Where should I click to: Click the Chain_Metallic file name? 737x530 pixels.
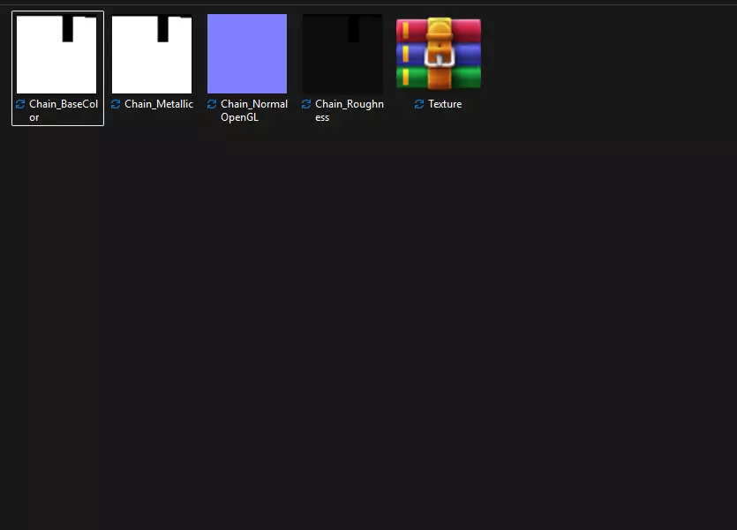tap(159, 104)
